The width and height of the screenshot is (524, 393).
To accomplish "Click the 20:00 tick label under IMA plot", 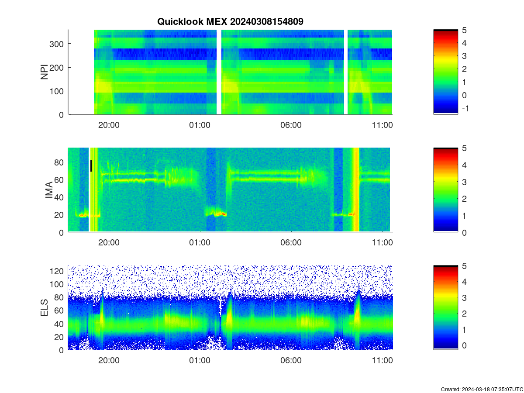I will click(x=109, y=242).
